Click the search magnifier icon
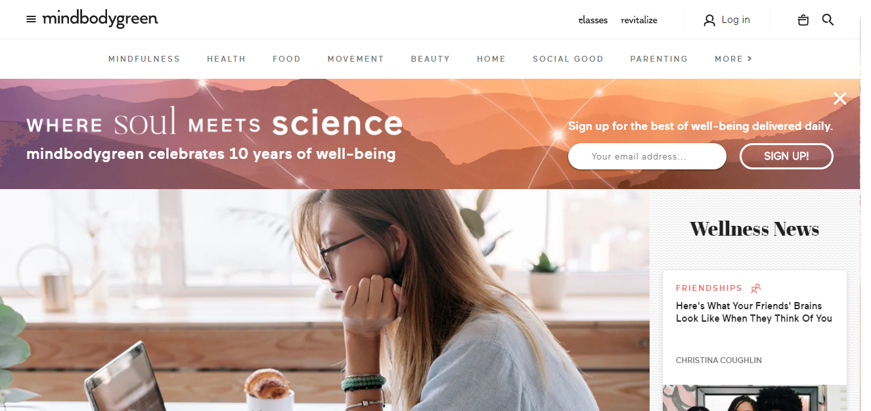 [828, 20]
